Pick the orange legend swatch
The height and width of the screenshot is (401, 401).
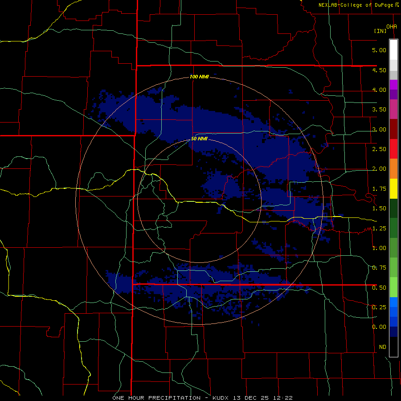pyautogui.click(x=393, y=169)
